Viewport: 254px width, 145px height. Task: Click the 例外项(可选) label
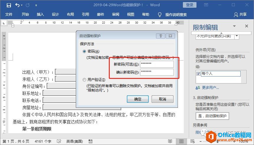pos(205,50)
